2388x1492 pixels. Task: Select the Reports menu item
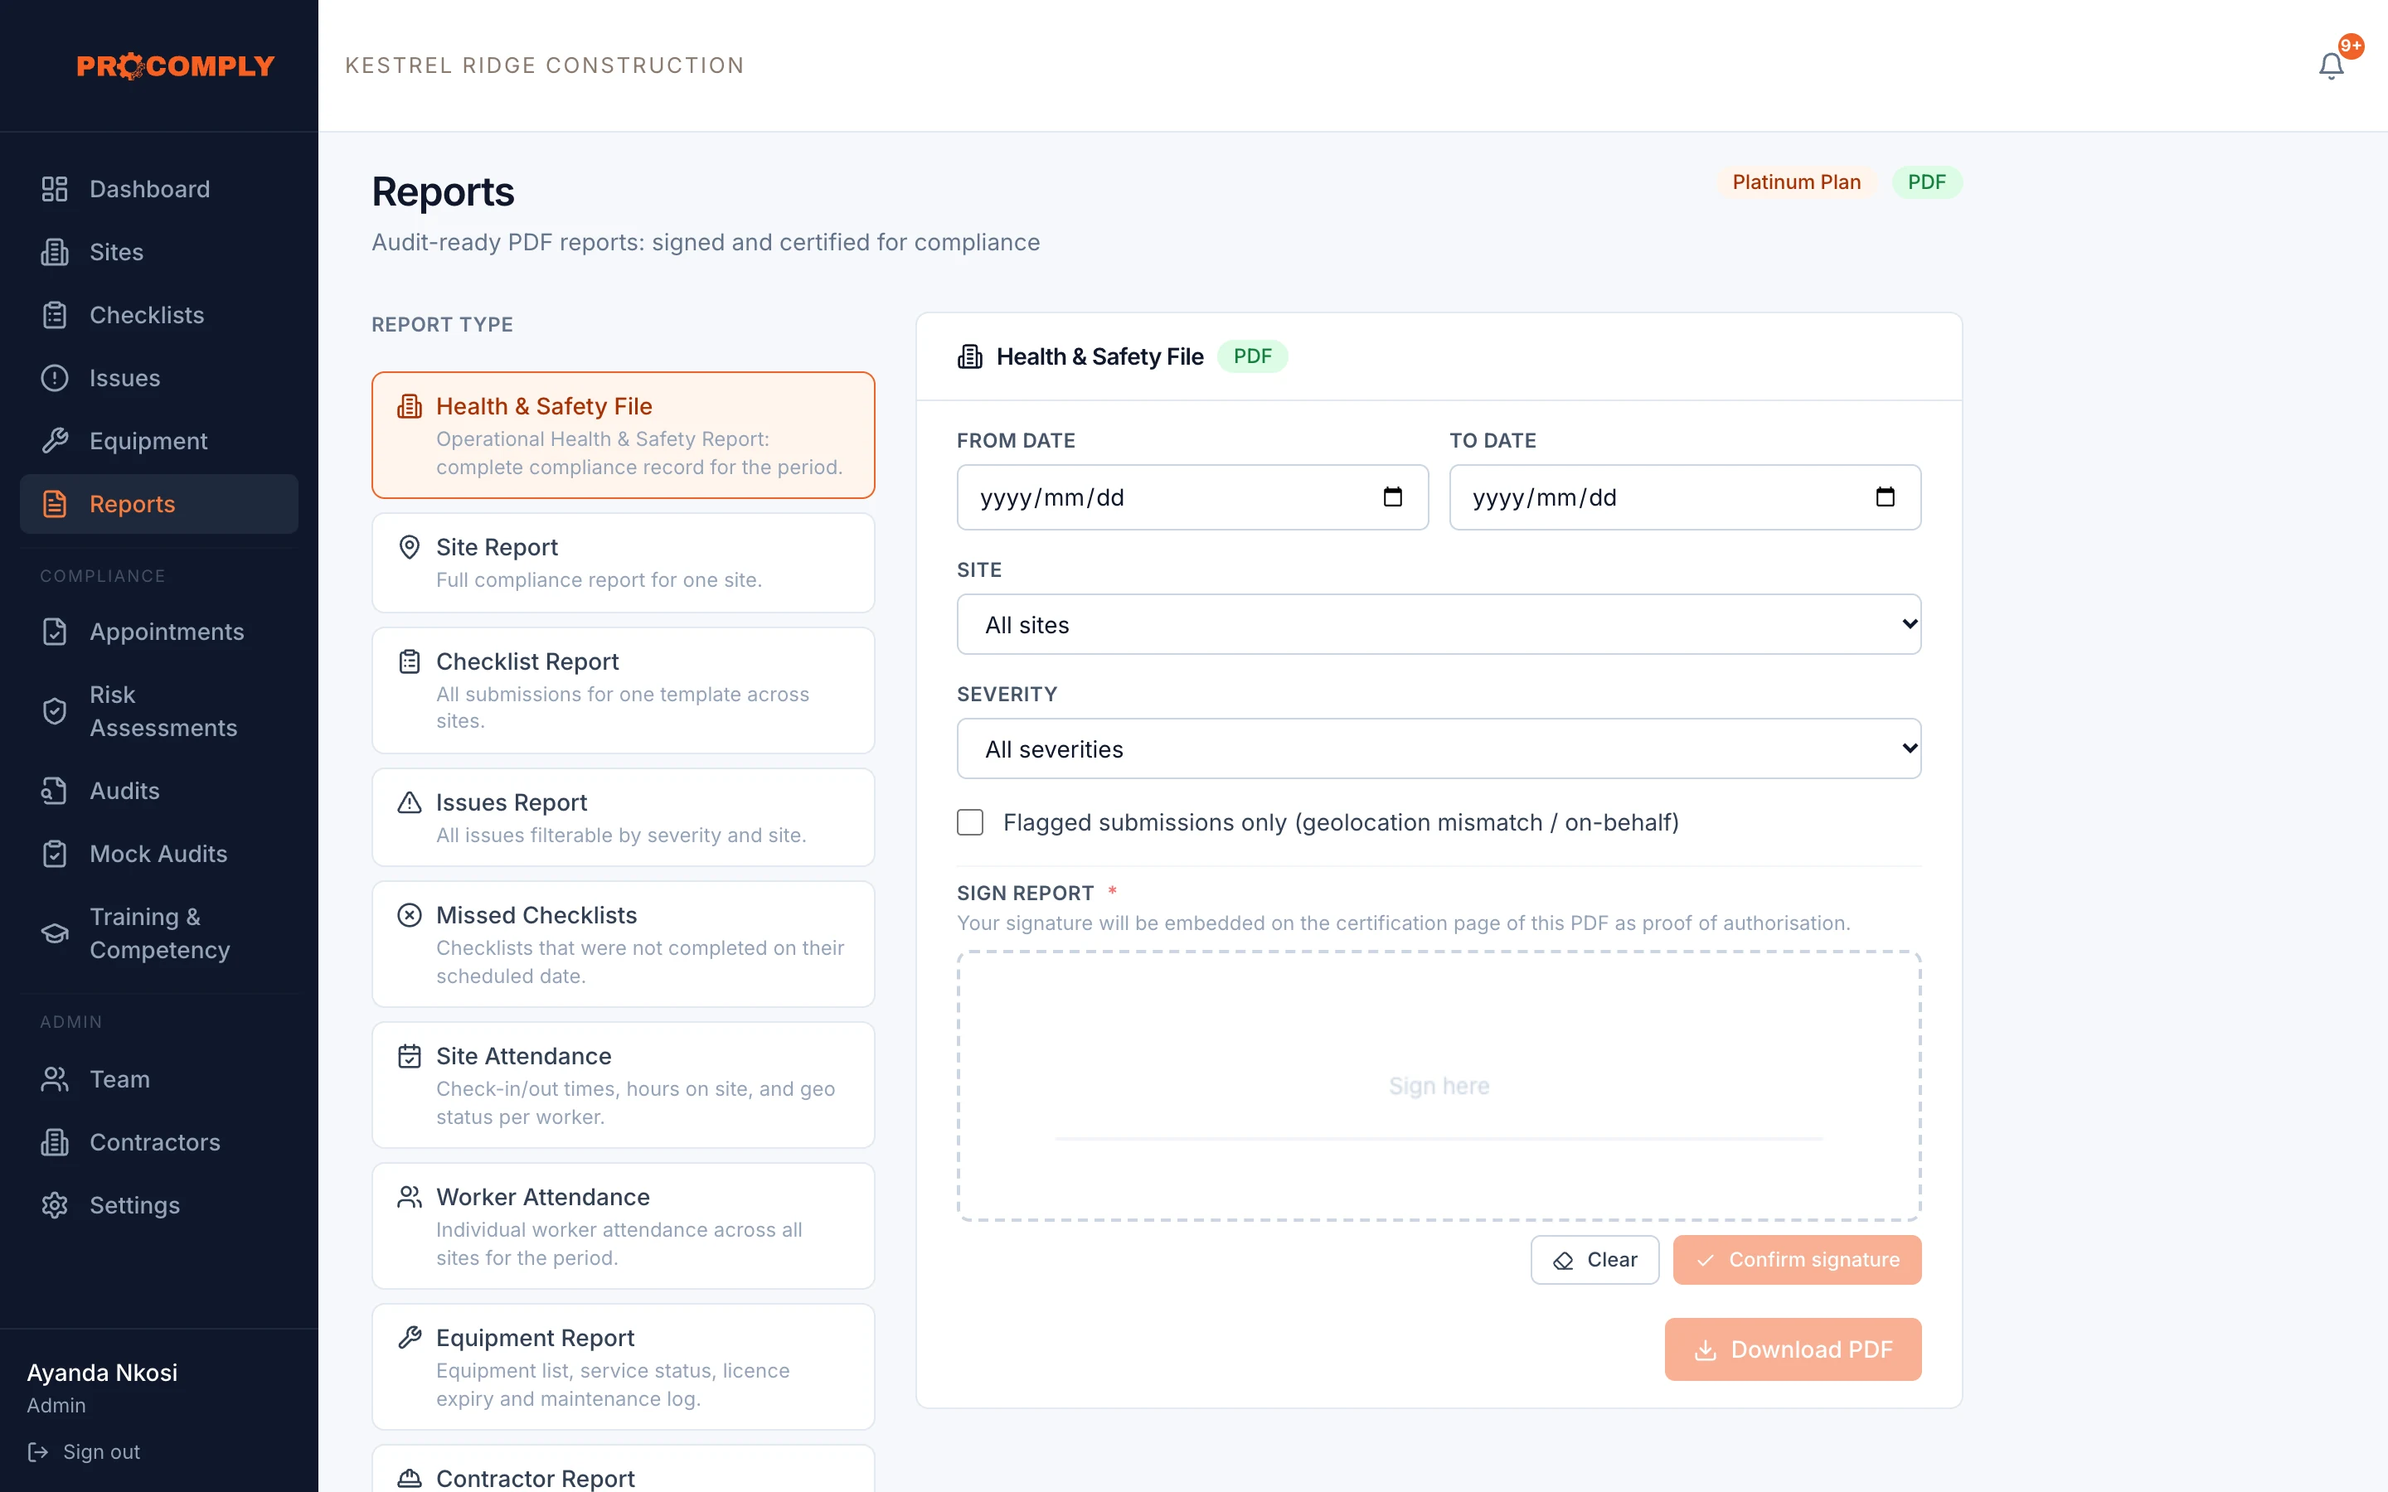(x=159, y=504)
